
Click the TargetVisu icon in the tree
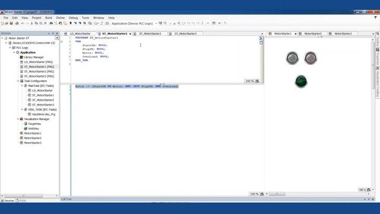[26, 124]
